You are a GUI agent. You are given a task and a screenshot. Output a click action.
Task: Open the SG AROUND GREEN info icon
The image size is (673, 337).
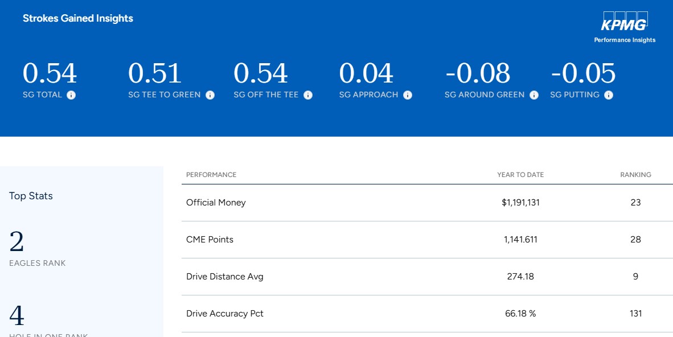(x=534, y=95)
